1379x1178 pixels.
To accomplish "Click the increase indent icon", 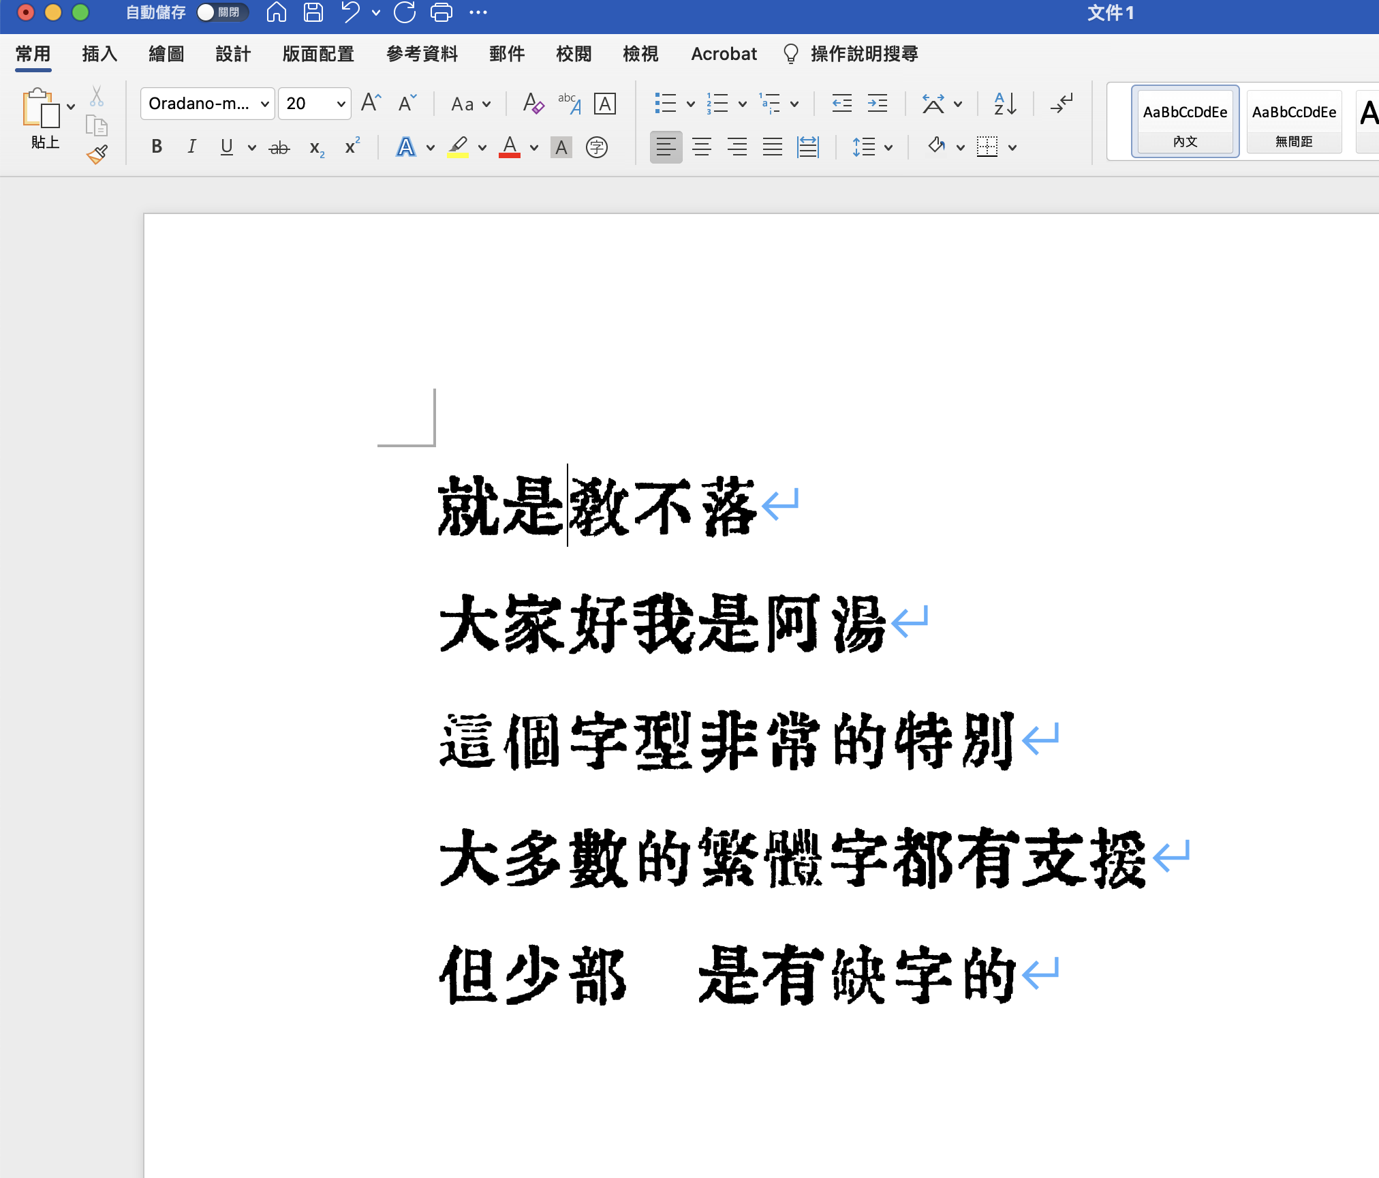I will 877,104.
